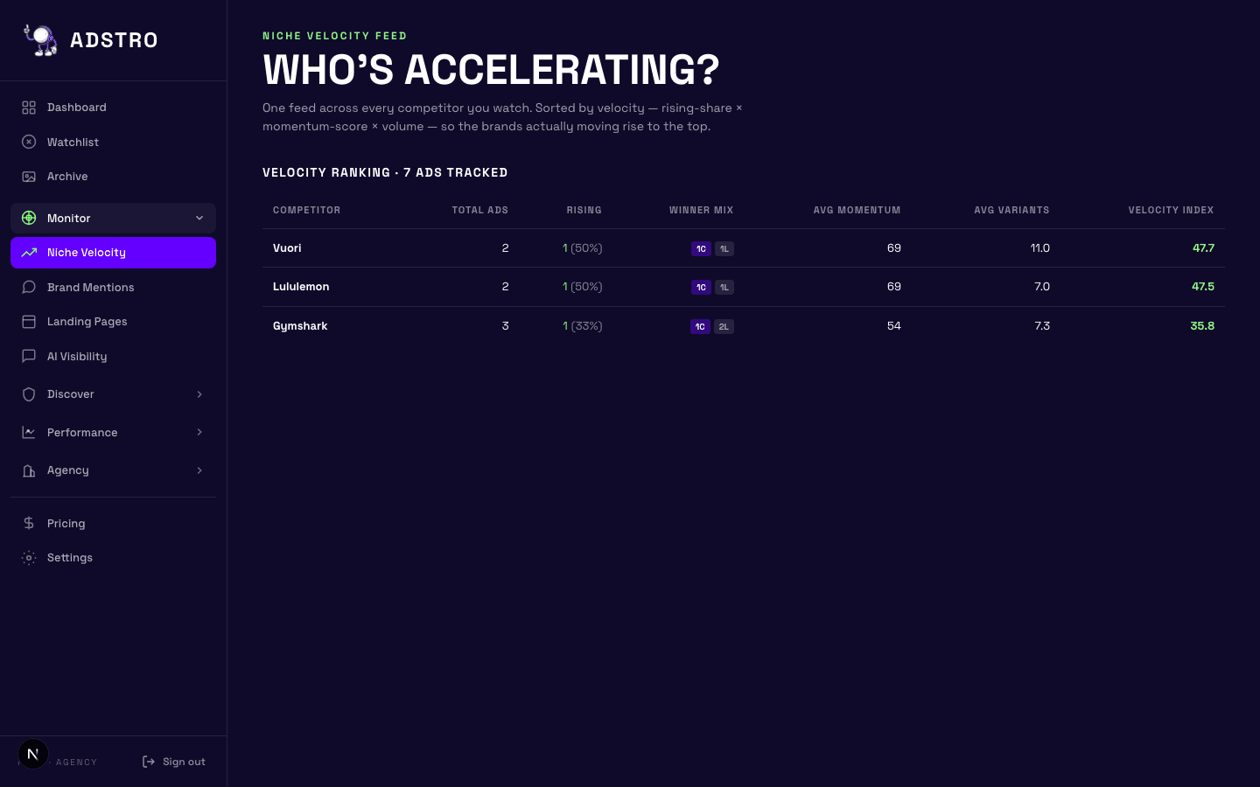Viewport: 1260px width, 787px height.
Task: Click the Landing Pages window icon
Action: (29, 322)
